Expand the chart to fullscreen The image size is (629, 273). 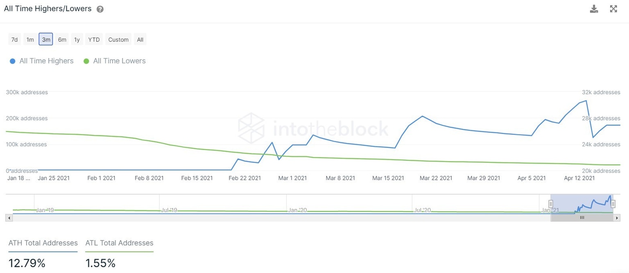(613, 8)
